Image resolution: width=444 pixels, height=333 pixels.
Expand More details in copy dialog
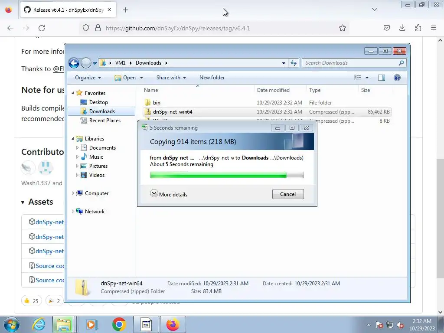(x=169, y=194)
